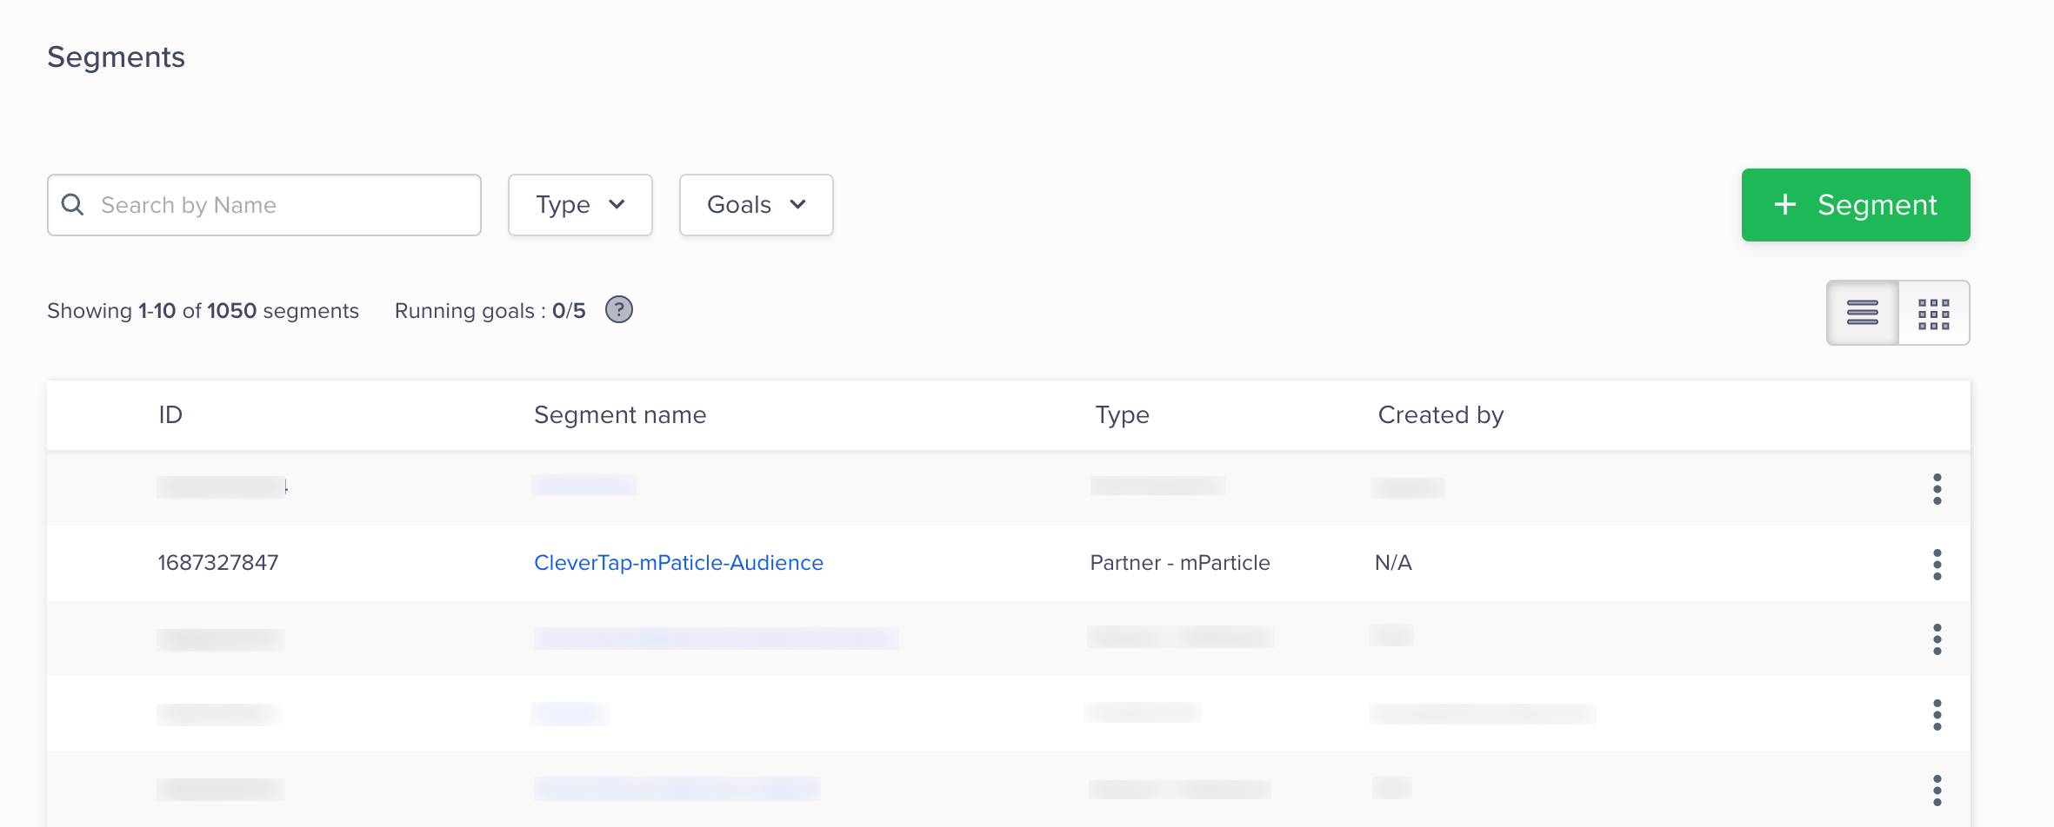Open the CleverTap-mPaticle-Audience segment link
This screenshot has width=2054, height=827.
coord(678,563)
